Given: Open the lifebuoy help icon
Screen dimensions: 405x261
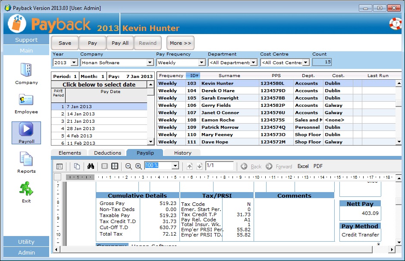Looking at the screenshot, I should (x=395, y=24).
